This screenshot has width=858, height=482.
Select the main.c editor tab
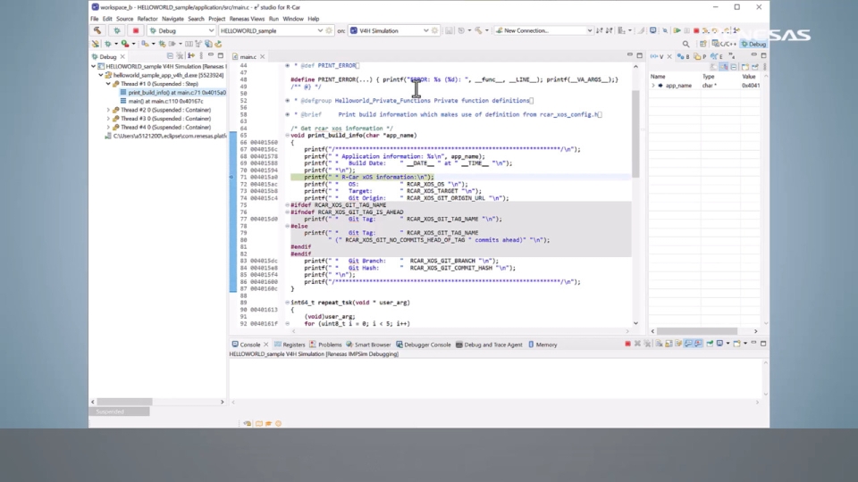point(248,56)
